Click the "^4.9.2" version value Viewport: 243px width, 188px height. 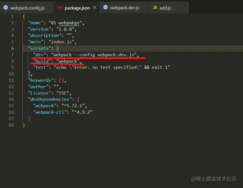(82, 112)
